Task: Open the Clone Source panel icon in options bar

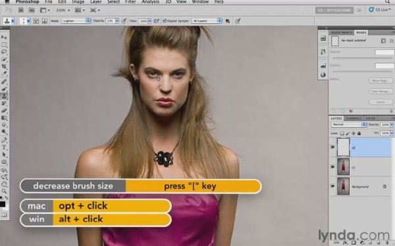Action: [45, 21]
